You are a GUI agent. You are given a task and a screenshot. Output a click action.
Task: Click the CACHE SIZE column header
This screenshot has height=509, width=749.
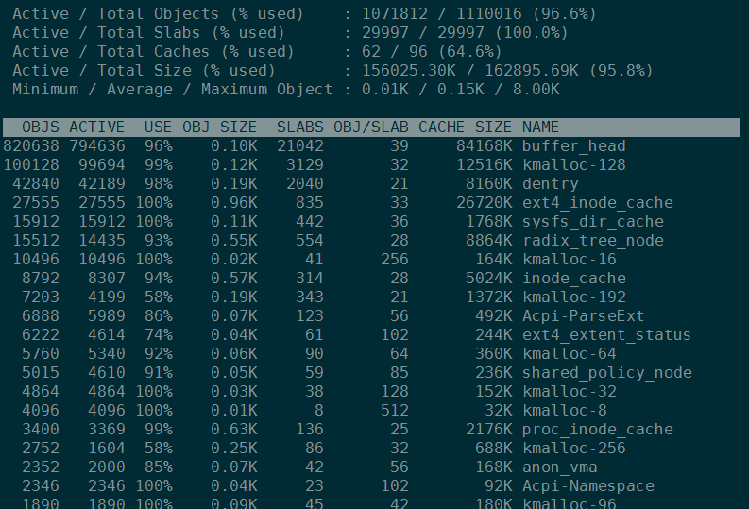465,127
